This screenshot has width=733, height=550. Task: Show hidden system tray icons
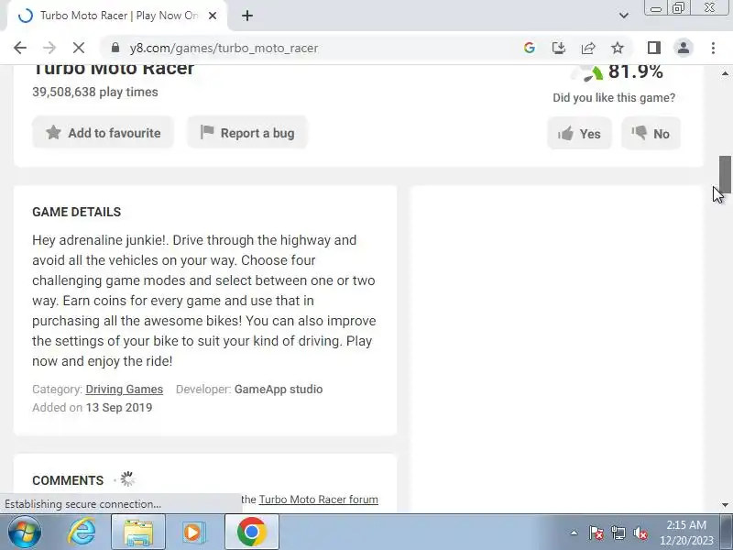point(574,533)
